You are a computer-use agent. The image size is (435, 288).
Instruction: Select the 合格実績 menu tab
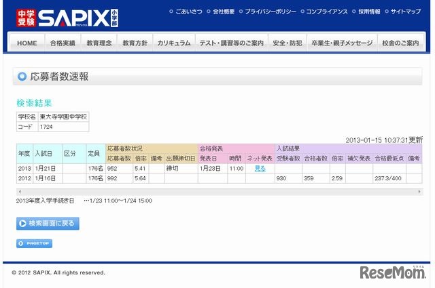63,43
